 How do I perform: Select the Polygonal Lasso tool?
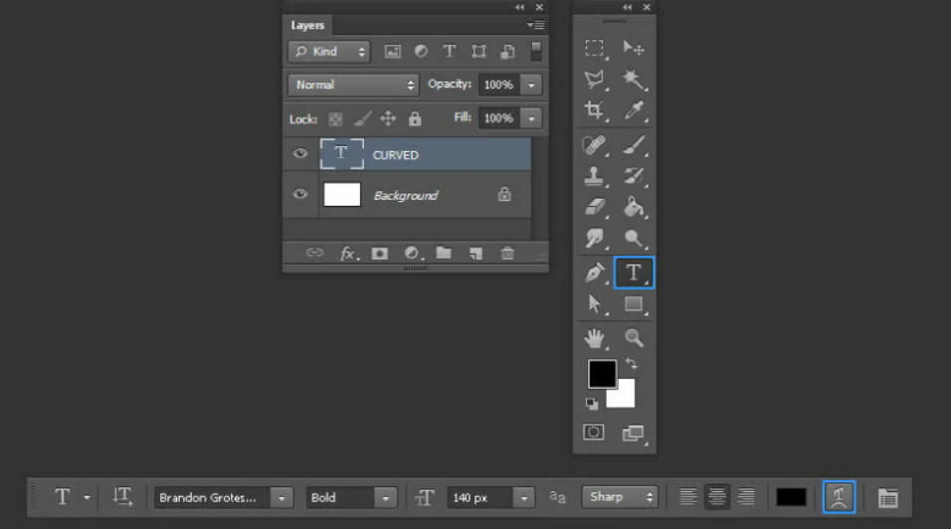point(595,80)
